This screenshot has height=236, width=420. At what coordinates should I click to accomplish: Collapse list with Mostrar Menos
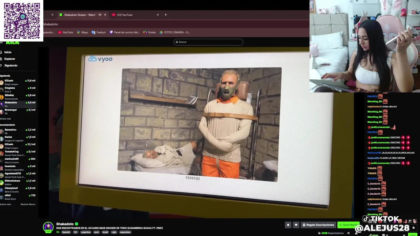tap(28, 204)
